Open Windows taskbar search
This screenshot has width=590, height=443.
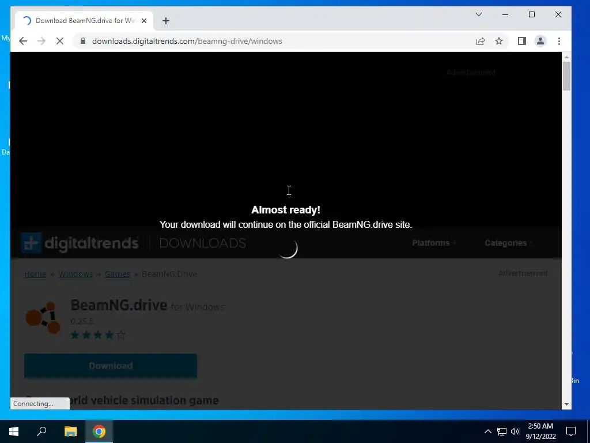(41, 431)
